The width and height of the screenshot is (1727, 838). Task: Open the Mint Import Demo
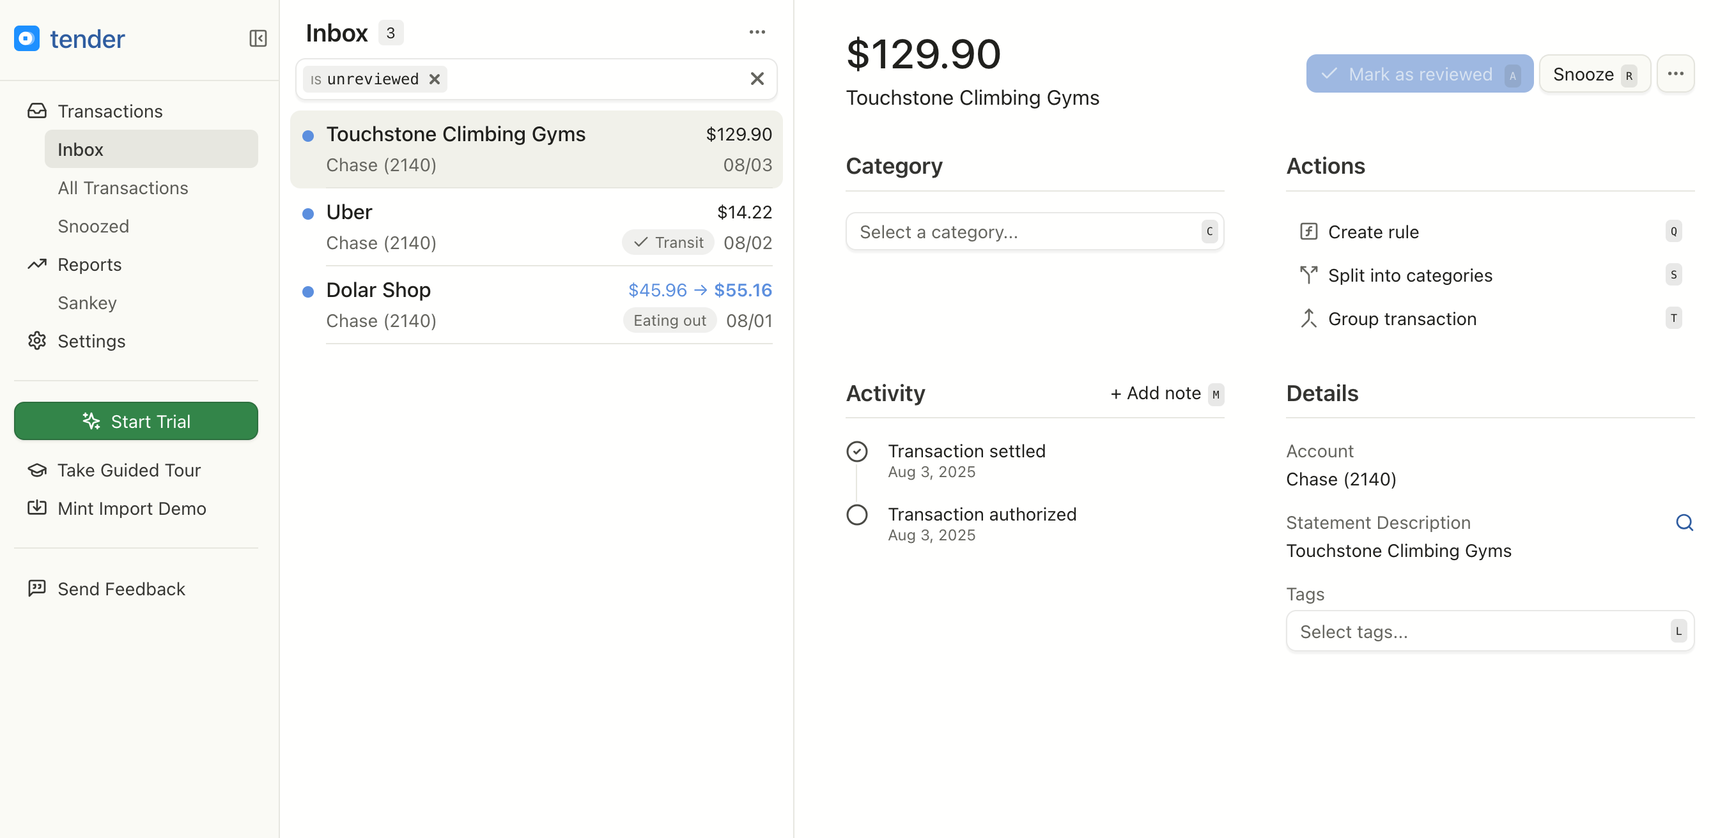pyautogui.click(x=132, y=508)
